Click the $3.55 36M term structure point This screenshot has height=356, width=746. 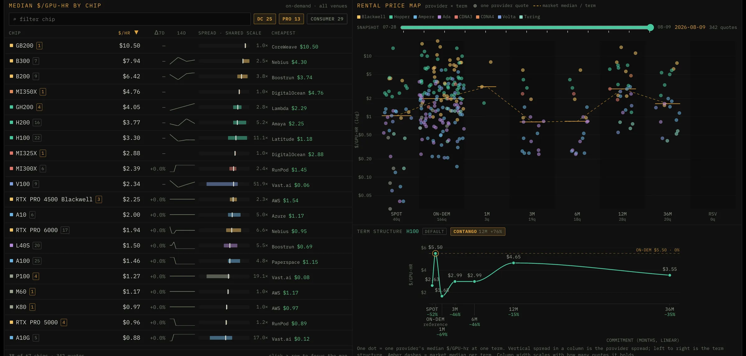click(x=670, y=275)
